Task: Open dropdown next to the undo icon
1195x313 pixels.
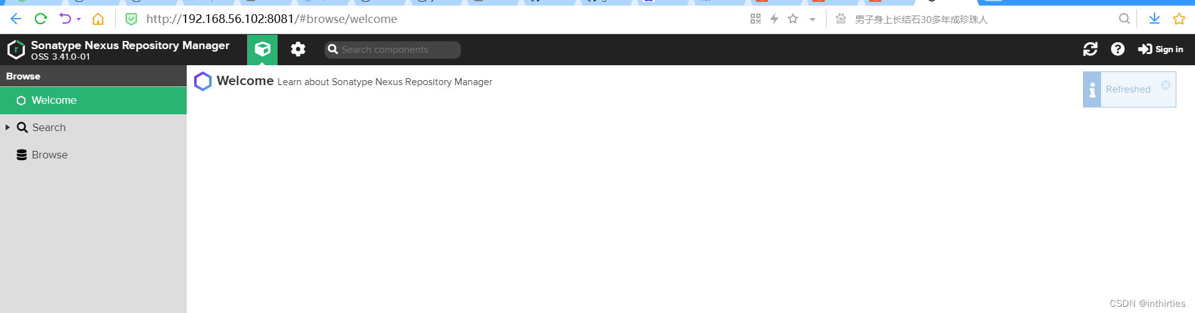Action: (x=78, y=19)
